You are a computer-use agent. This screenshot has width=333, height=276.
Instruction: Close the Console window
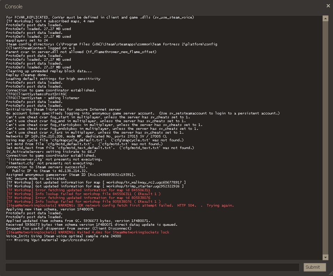click(x=328, y=6)
